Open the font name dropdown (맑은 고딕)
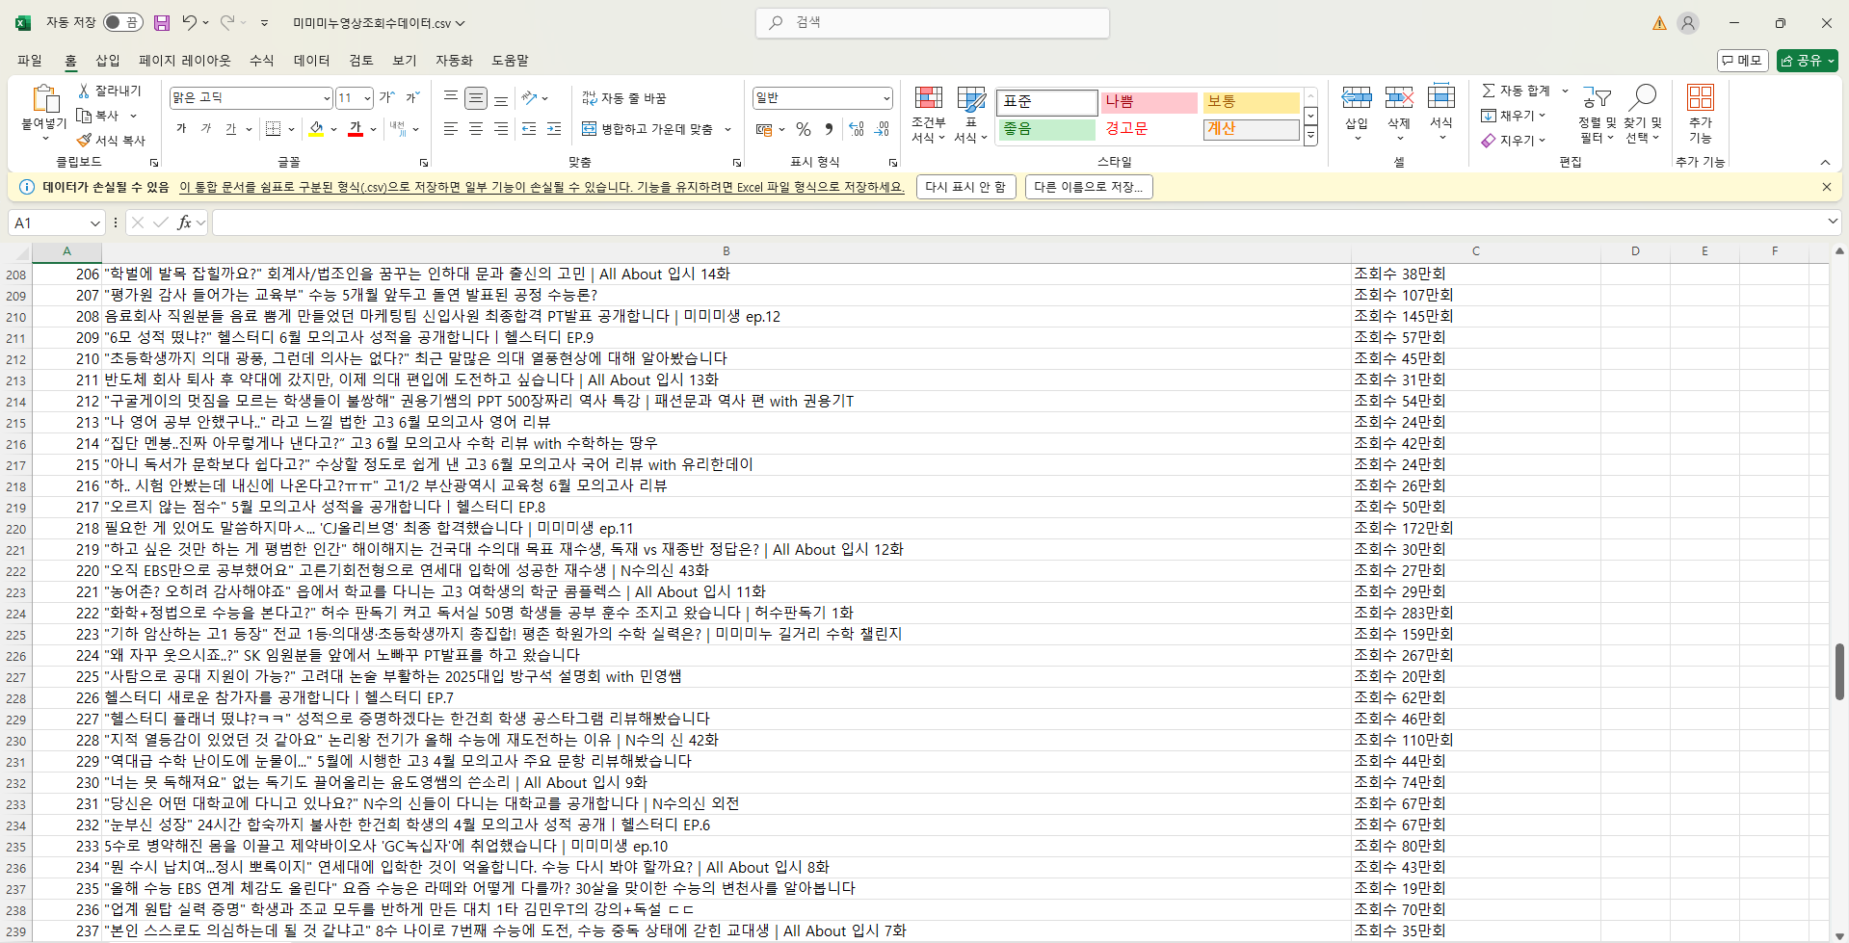 [x=327, y=98]
